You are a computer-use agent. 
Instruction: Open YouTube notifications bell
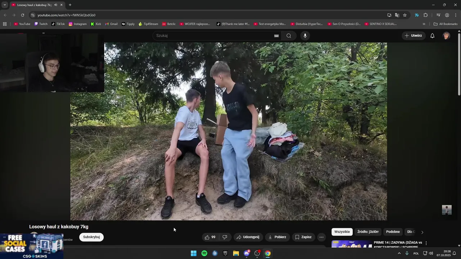click(433, 36)
